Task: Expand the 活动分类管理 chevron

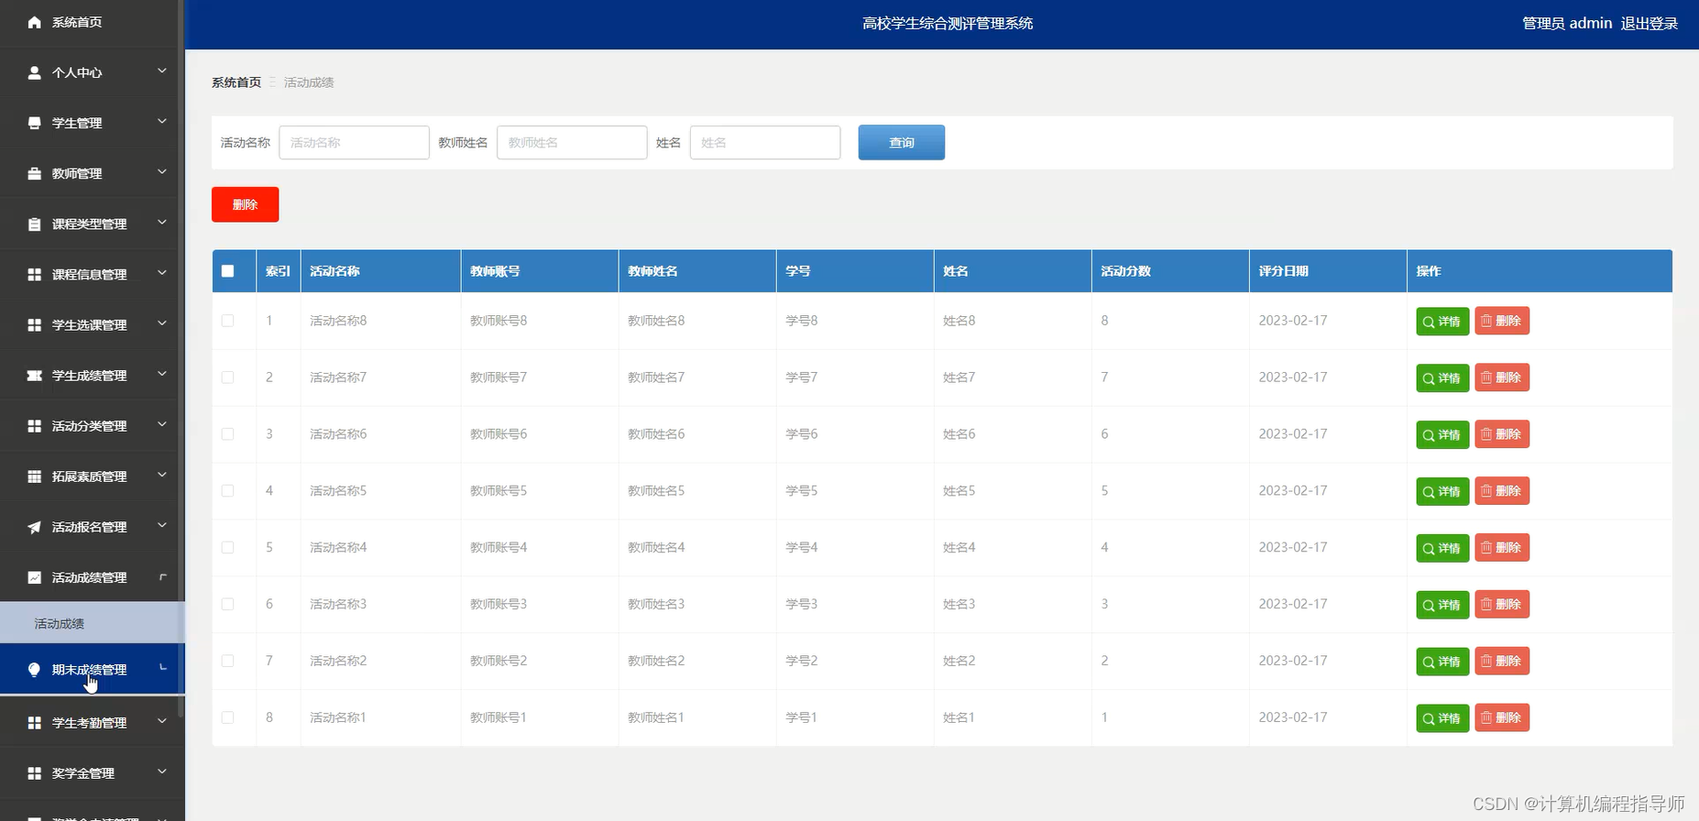Action: point(162,424)
